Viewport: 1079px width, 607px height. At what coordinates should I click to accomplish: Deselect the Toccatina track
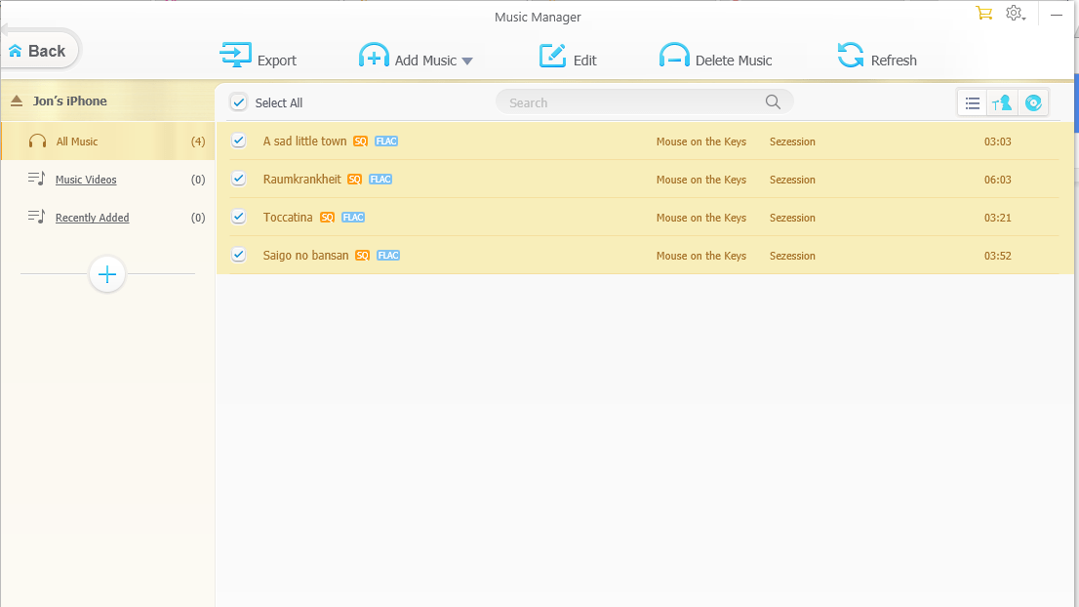[238, 217]
